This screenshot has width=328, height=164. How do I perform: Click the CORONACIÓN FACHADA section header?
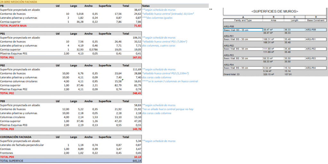[16, 137]
